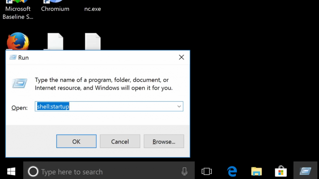Expand the Open command history dropdown

tap(179, 106)
